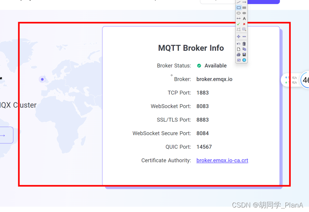Click the WebSocket Secure Port label
The height and width of the screenshot is (212, 309).
[x=162, y=133]
